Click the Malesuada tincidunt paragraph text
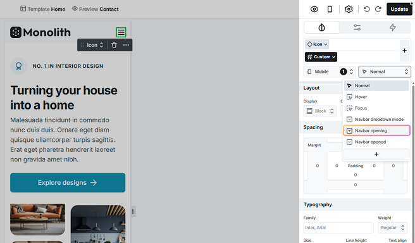The image size is (415, 243). [x=63, y=140]
